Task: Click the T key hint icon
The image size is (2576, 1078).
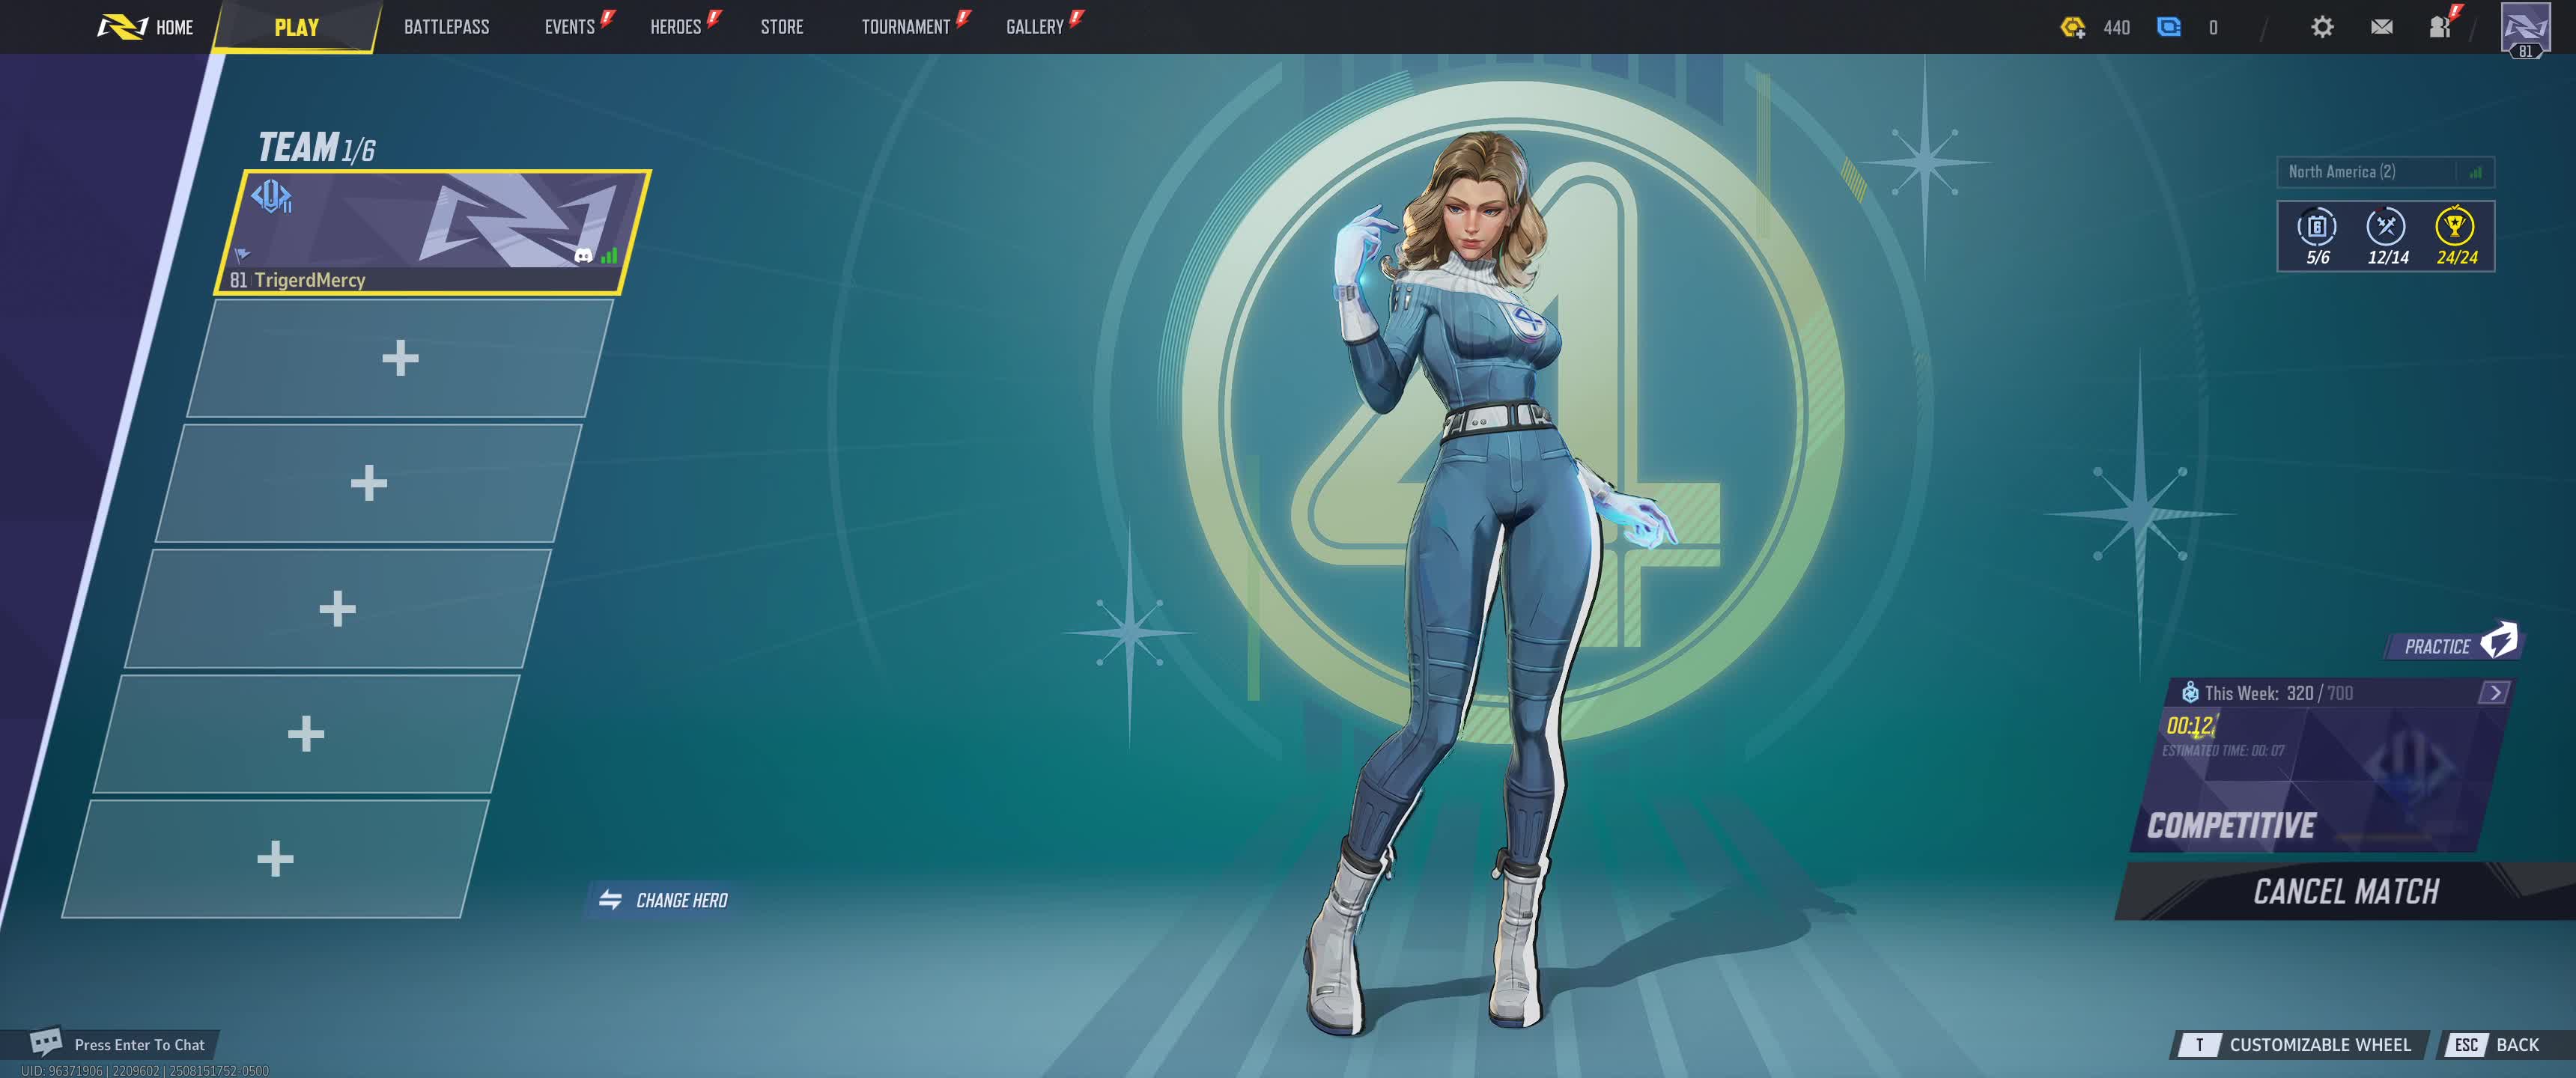Action: pyautogui.click(x=2199, y=1045)
